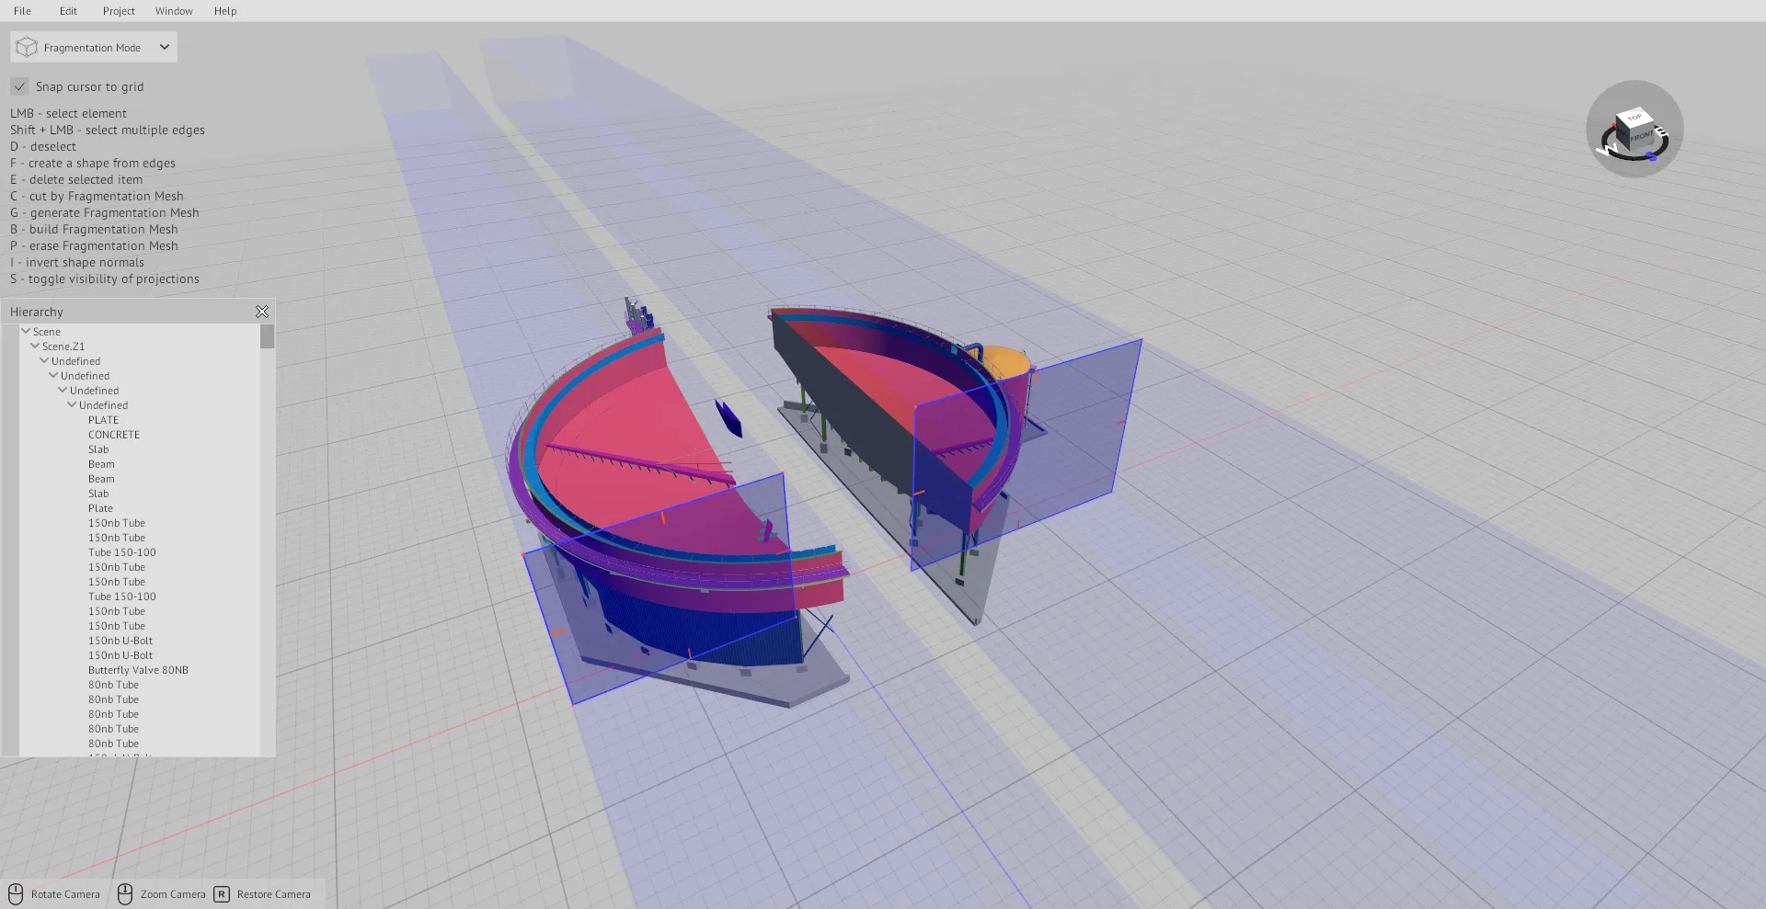Click 'G - generate Fragmentation Mesh' hint text

tap(105, 212)
